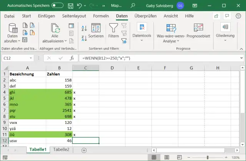This screenshot has height=161, width=246.
Task: Switch to the Überprüfen tab
Action: click(x=145, y=16)
